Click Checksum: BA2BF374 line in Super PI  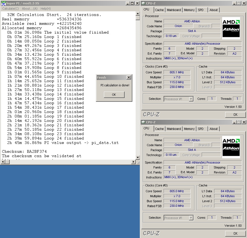coord(24,151)
